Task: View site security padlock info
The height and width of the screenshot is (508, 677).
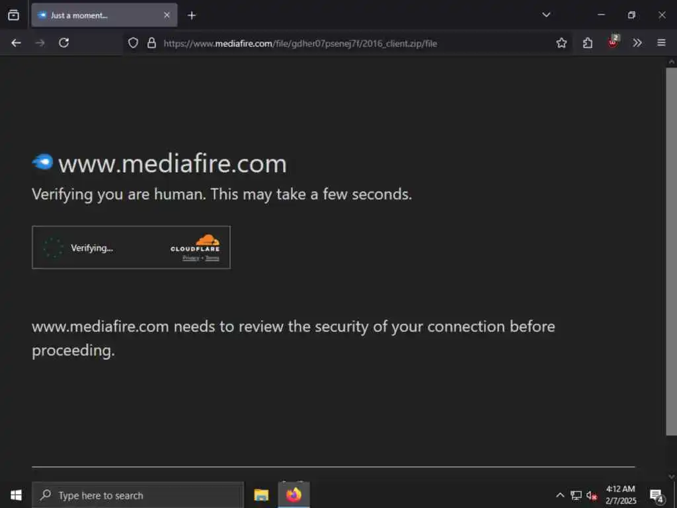Action: 151,43
